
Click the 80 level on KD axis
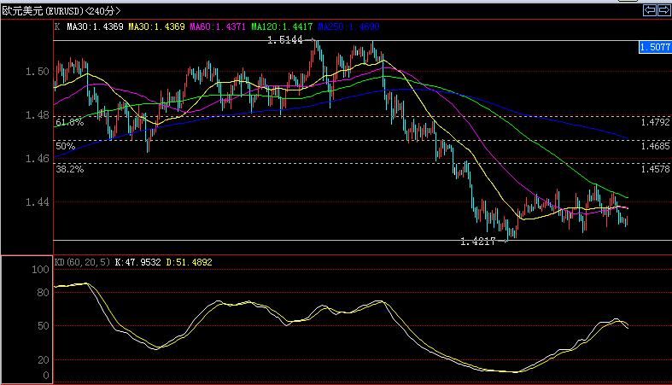[x=44, y=293]
